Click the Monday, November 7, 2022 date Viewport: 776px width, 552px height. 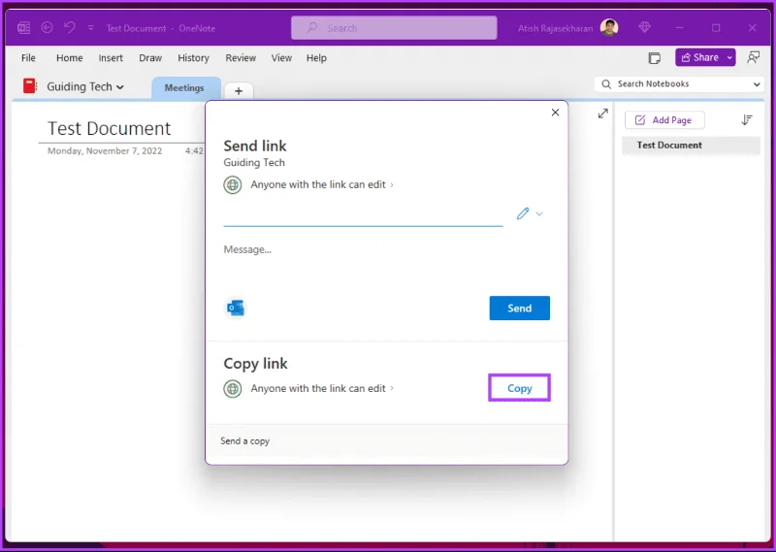click(x=105, y=150)
